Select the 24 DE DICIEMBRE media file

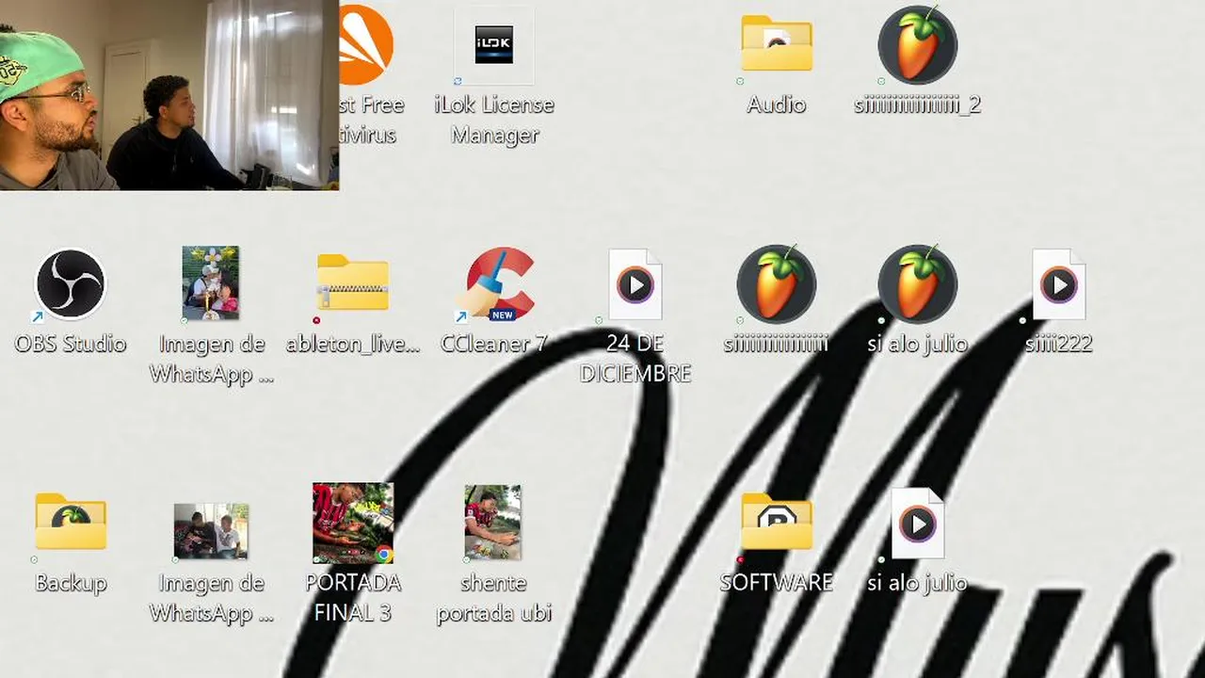coord(635,284)
